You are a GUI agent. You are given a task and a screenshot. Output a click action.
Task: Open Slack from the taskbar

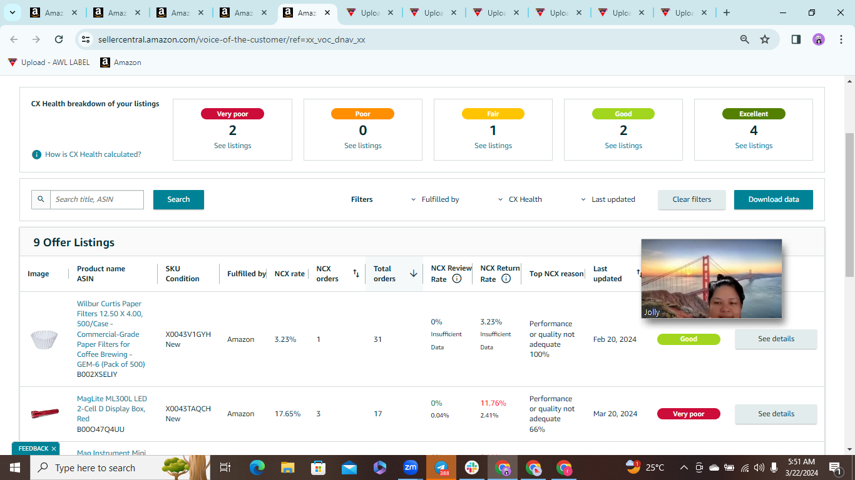472,467
